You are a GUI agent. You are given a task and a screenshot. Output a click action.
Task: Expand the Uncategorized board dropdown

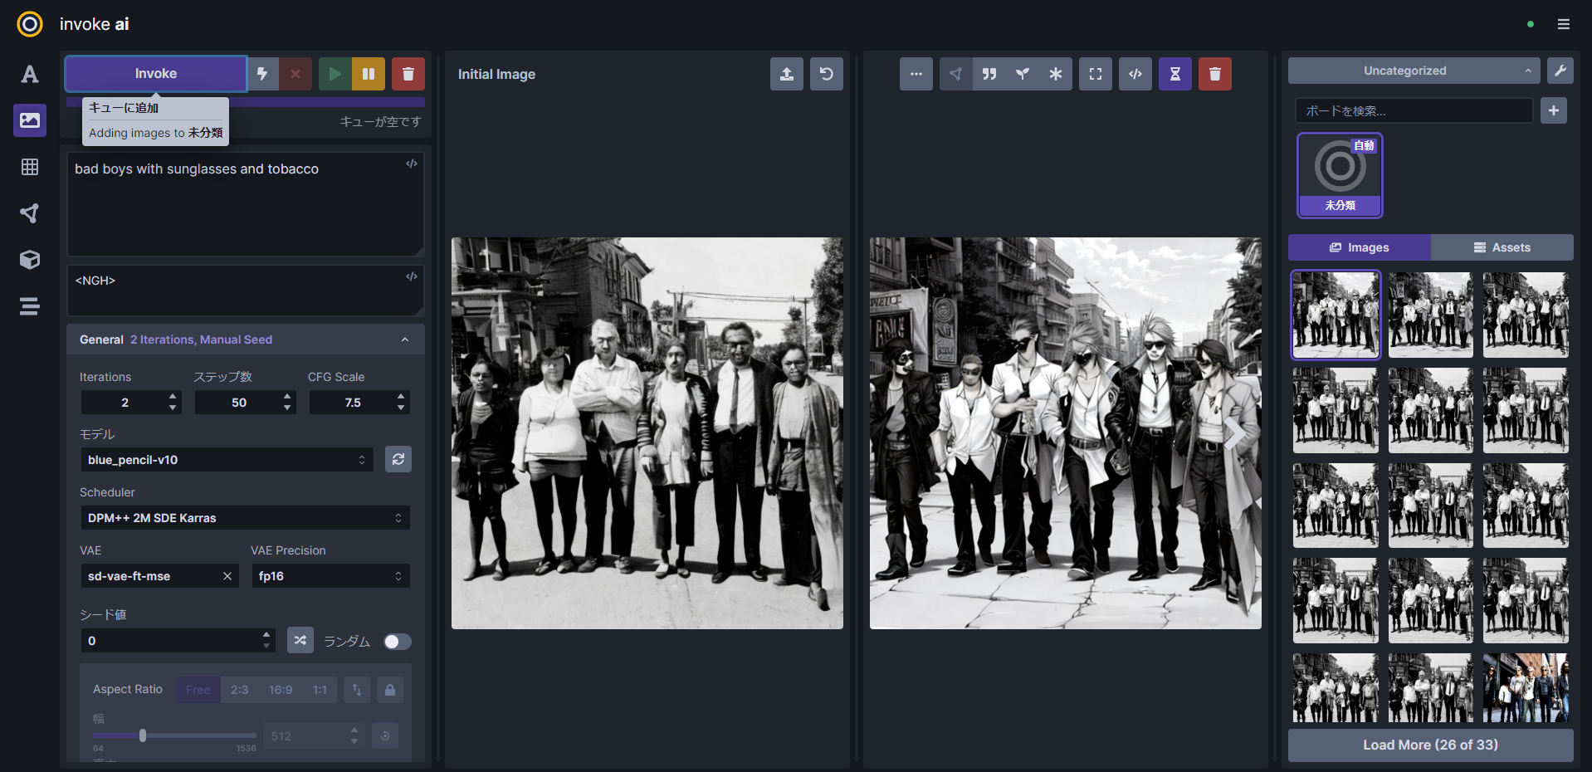(x=1414, y=71)
